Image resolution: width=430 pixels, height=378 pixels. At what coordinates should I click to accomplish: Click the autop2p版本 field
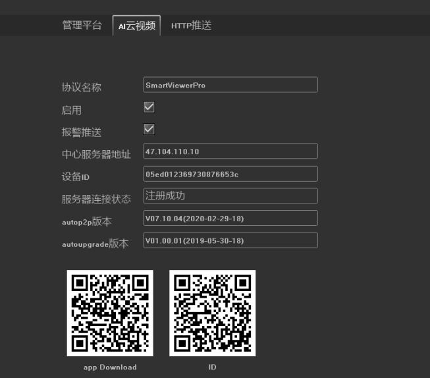point(230,218)
